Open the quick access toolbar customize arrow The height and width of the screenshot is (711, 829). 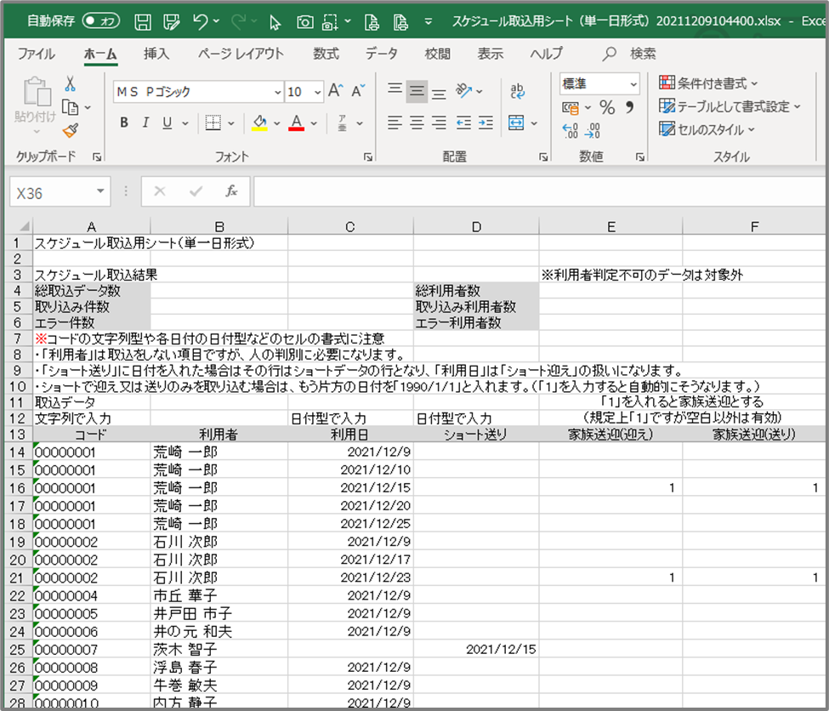429,22
